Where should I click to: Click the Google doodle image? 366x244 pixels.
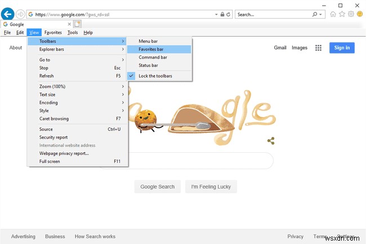(x=203, y=117)
